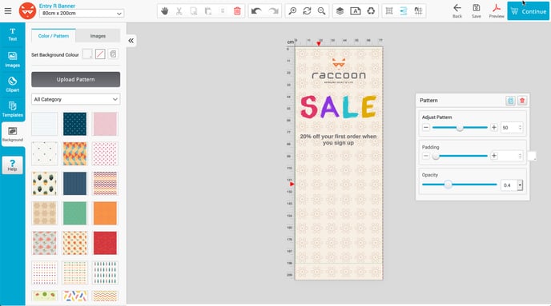Delete the pattern via Pattern panel trash icon
This screenshot has width=551, height=306.
tap(522, 101)
